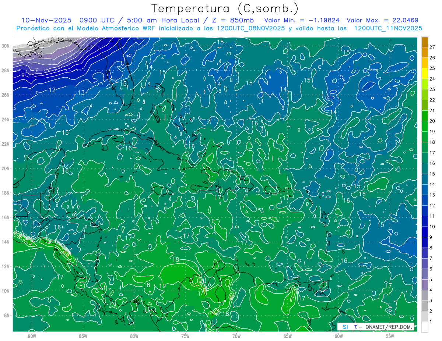Click the "18N" latitude axis label
The image size is (442, 341).
[6, 193]
